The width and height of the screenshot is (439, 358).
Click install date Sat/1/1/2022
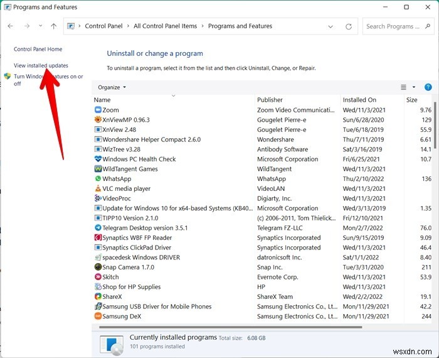click(x=361, y=257)
